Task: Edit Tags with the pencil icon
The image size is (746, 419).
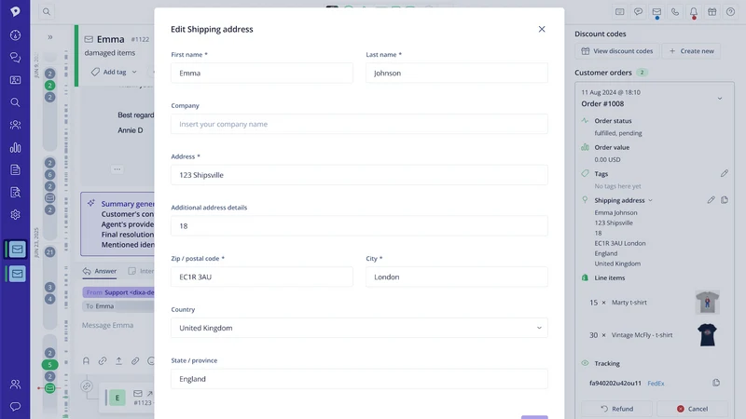Action: pyautogui.click(x=725, y=173)
